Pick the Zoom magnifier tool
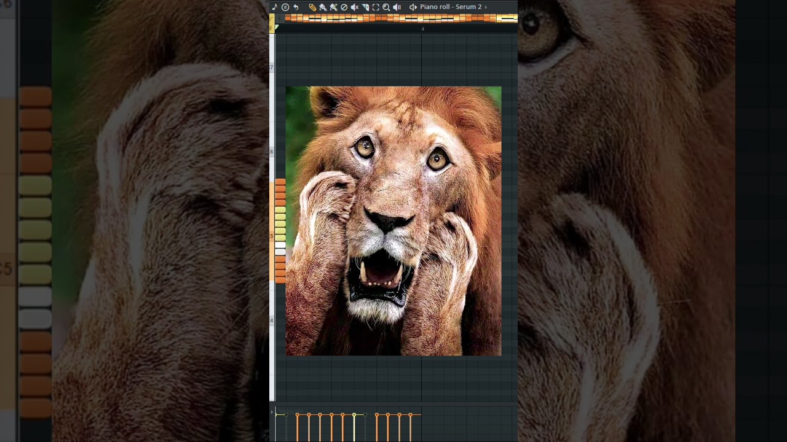 tap(386, 7)
